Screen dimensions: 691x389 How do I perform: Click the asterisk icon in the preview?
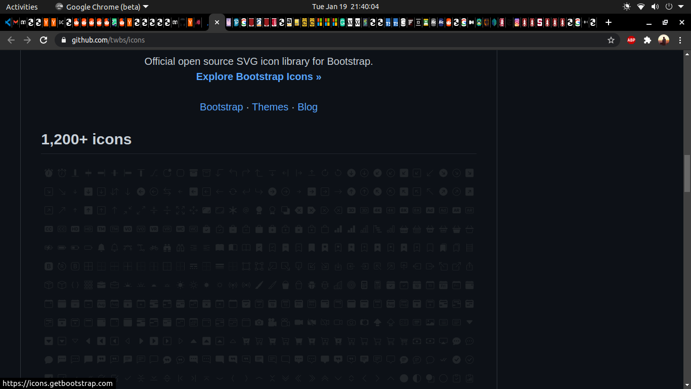(x=233, y=210)
